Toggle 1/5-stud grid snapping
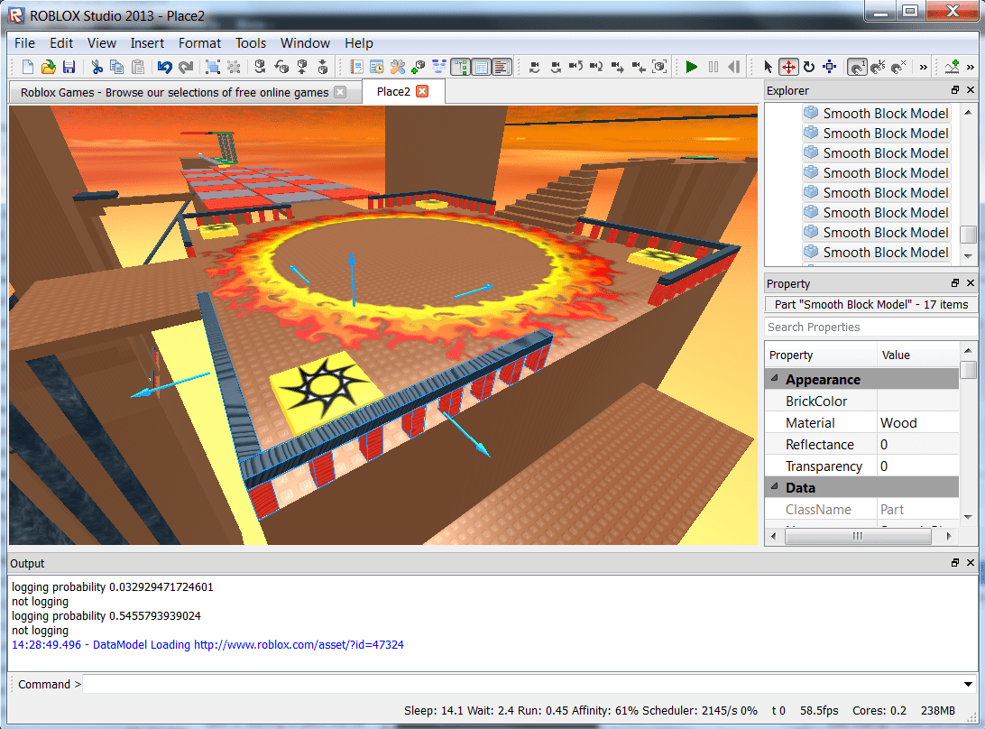The image size is (985, 729). point(877,67)
